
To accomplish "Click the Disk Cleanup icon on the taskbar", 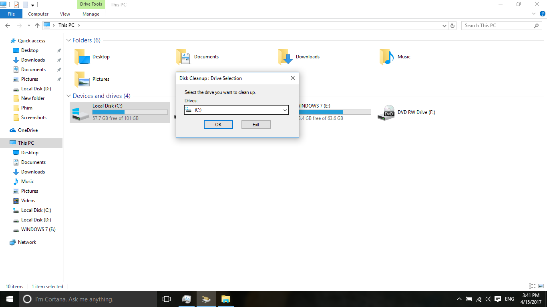I will pyautogui.click(x=206, y=299).
